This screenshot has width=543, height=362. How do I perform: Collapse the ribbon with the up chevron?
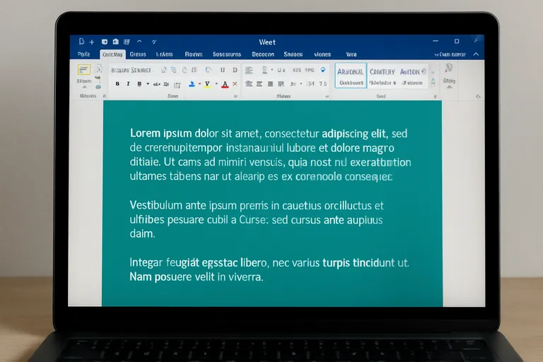pyautogui.click(x=476, y=54)
